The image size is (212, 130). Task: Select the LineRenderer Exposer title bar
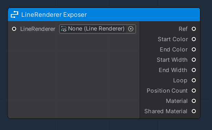click(104, 15)
